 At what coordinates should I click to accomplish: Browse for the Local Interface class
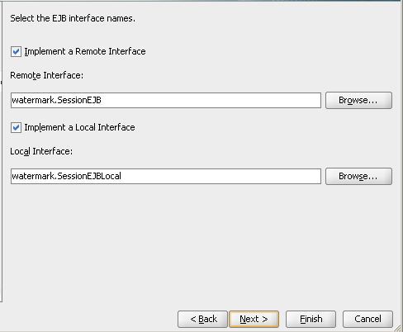pyautogui.click(x=358, y=176)
